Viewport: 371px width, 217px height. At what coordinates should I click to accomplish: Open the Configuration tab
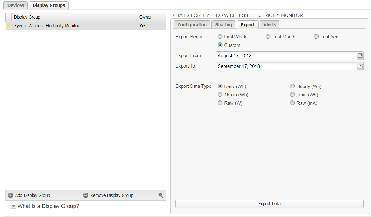pyautogui.click(x=192, y=25)
